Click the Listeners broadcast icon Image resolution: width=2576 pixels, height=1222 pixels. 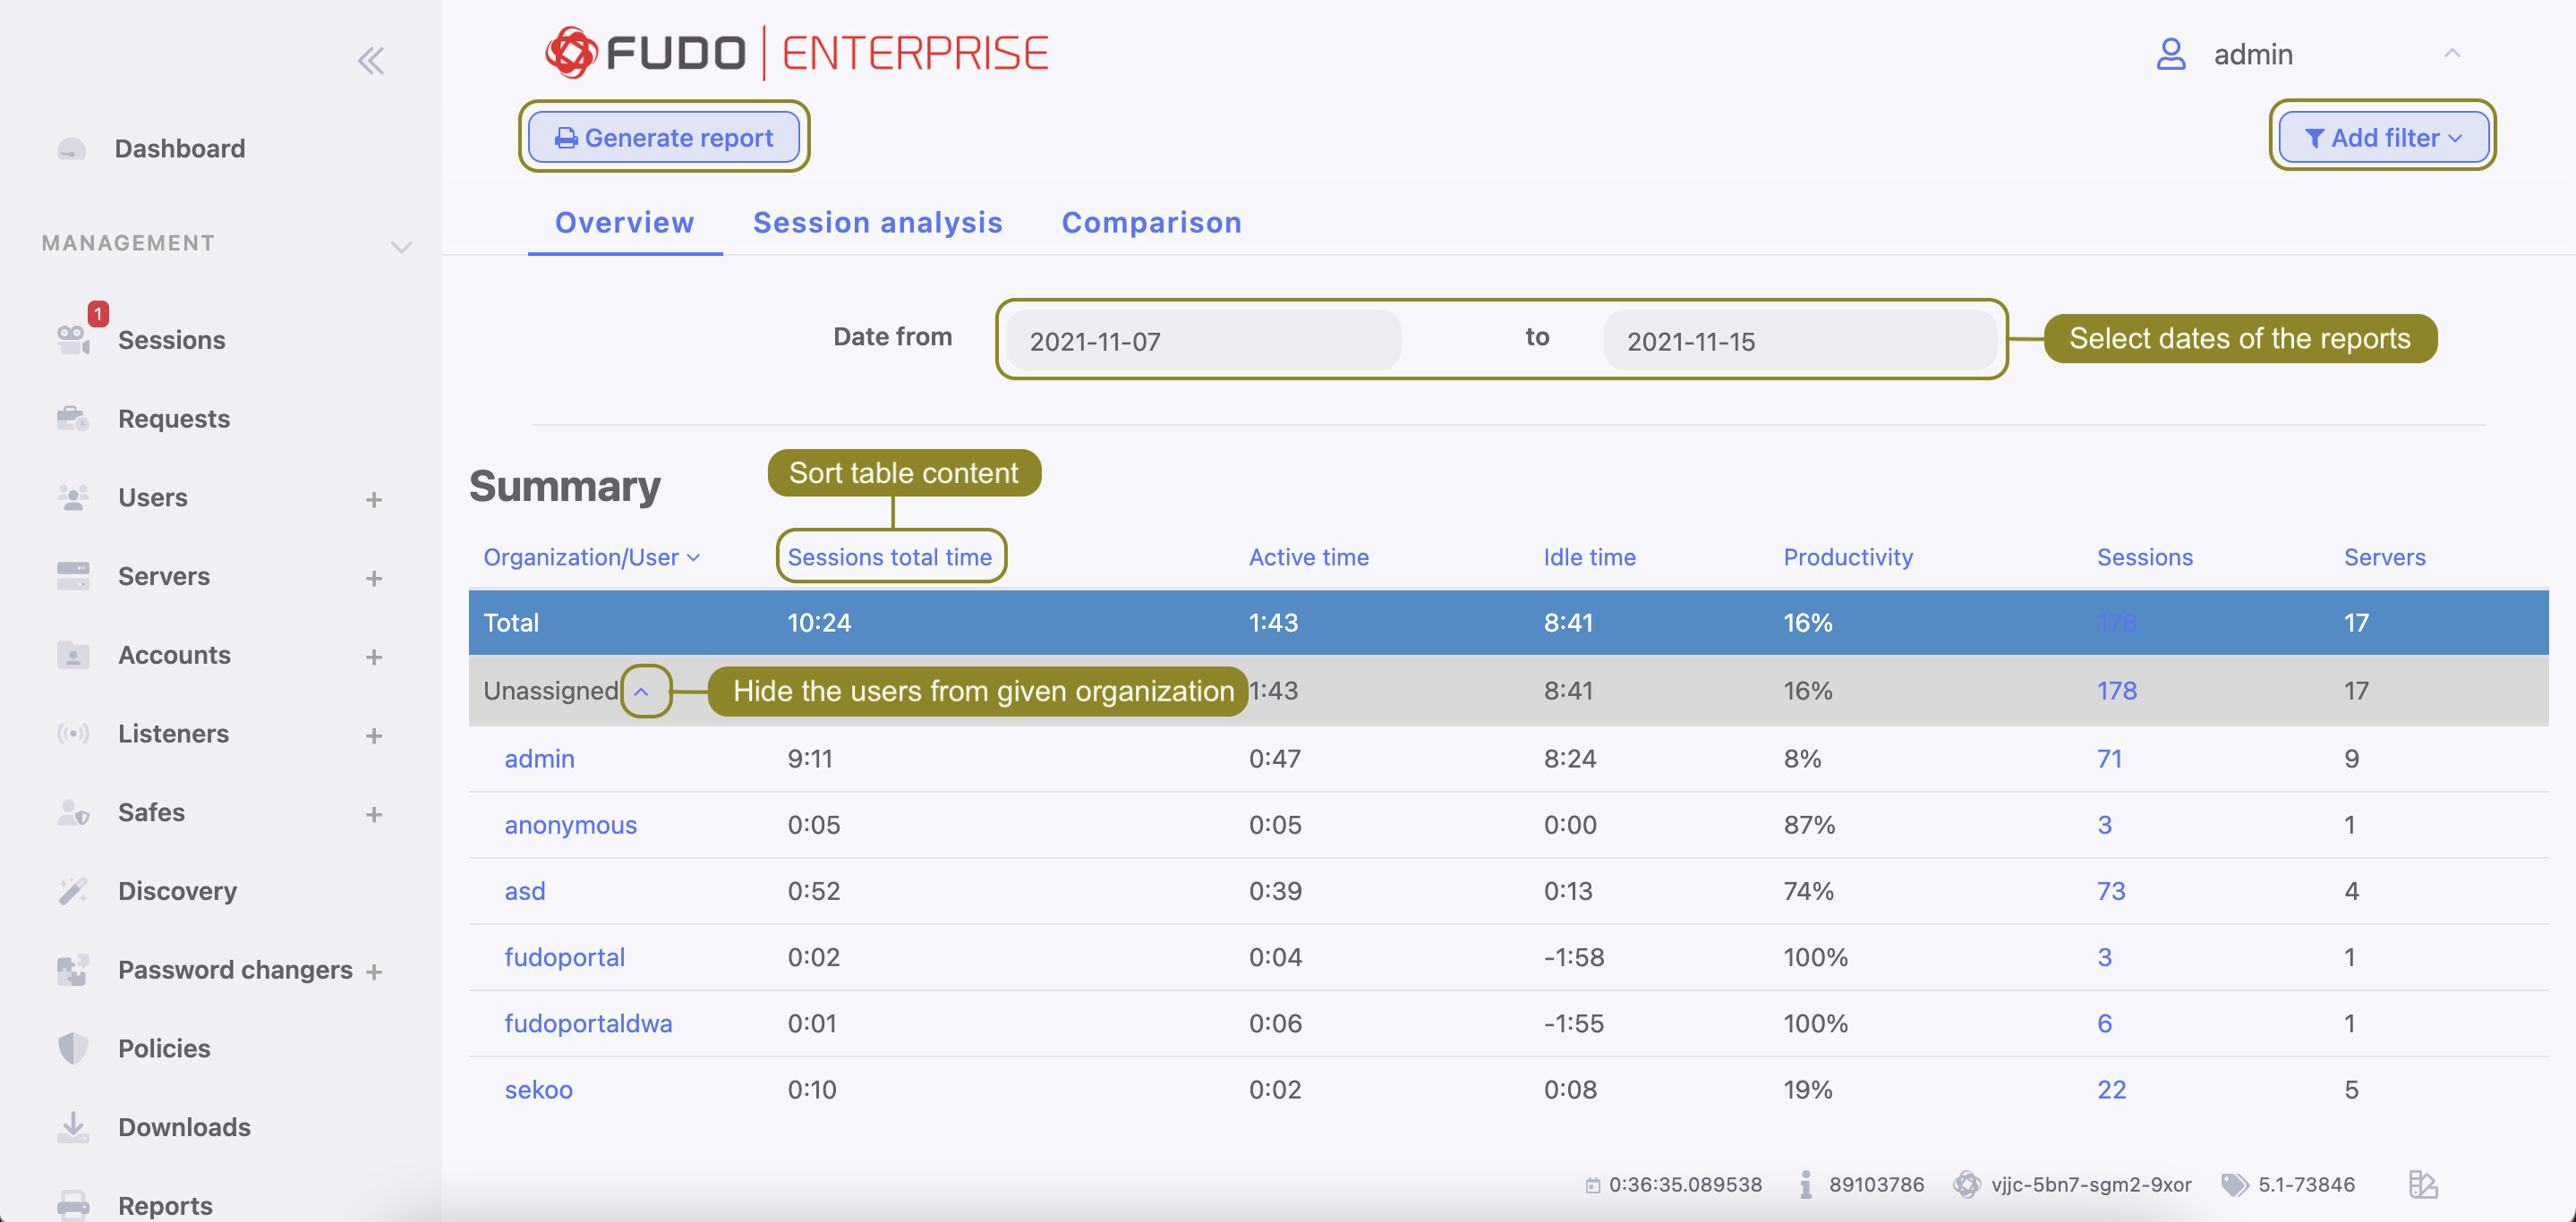click(x=73, y=734)
